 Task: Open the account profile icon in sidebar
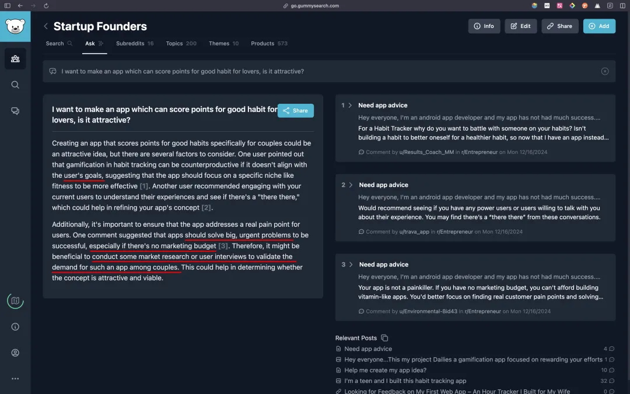[x=15, y=353]
